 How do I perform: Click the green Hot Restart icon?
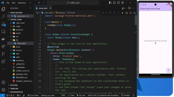pyautogui.click(x=126, y=13)
